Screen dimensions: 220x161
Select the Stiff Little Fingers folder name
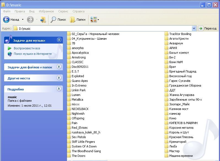[x=83, y=142]
